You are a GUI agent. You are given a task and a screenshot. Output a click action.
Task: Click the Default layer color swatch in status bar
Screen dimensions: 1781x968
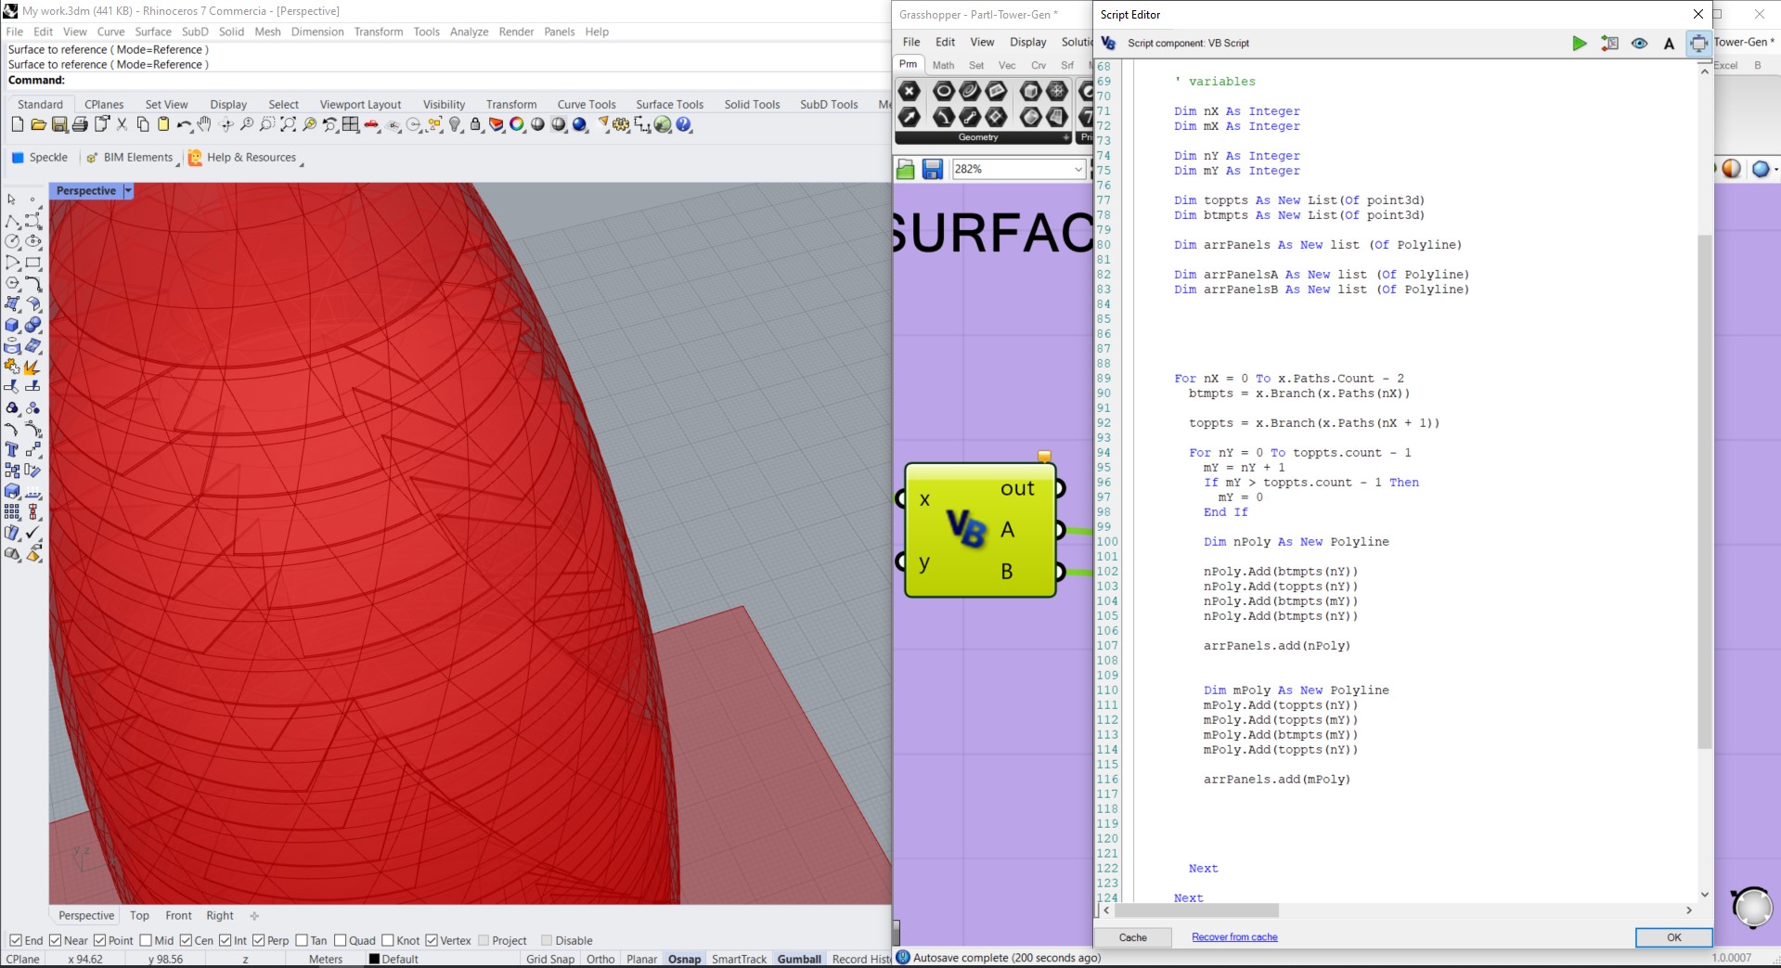click(374, 959)
